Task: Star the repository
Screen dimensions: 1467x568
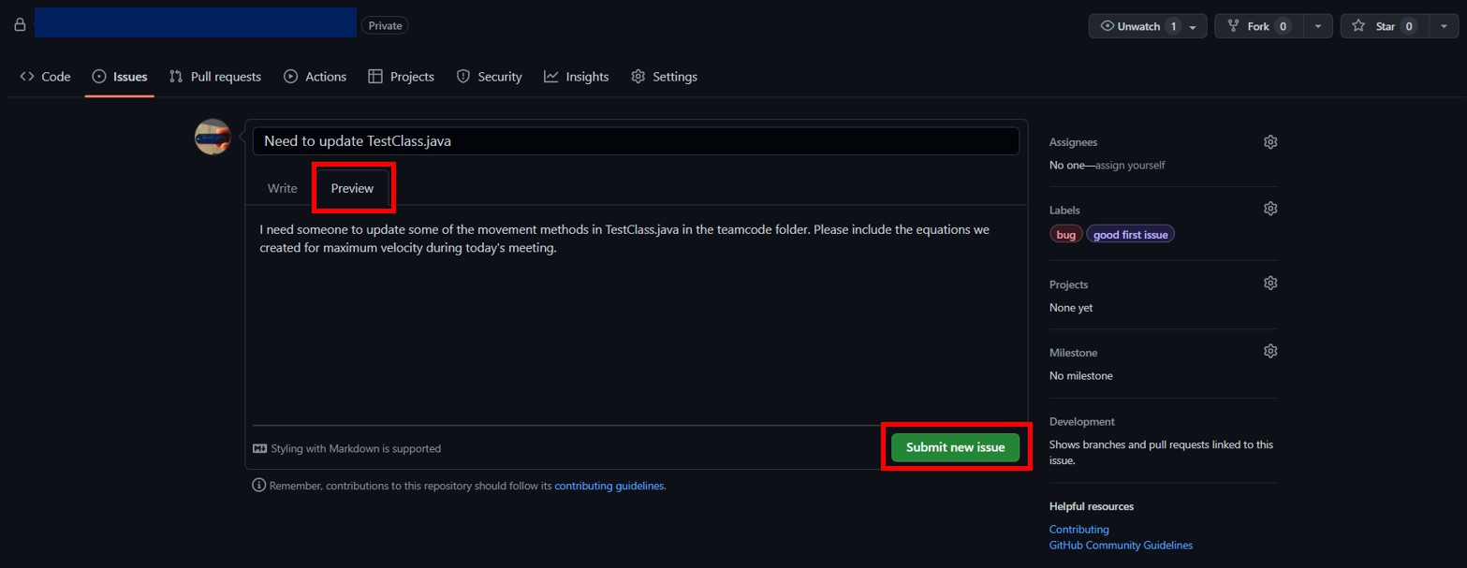Action: pos(1385,26)
